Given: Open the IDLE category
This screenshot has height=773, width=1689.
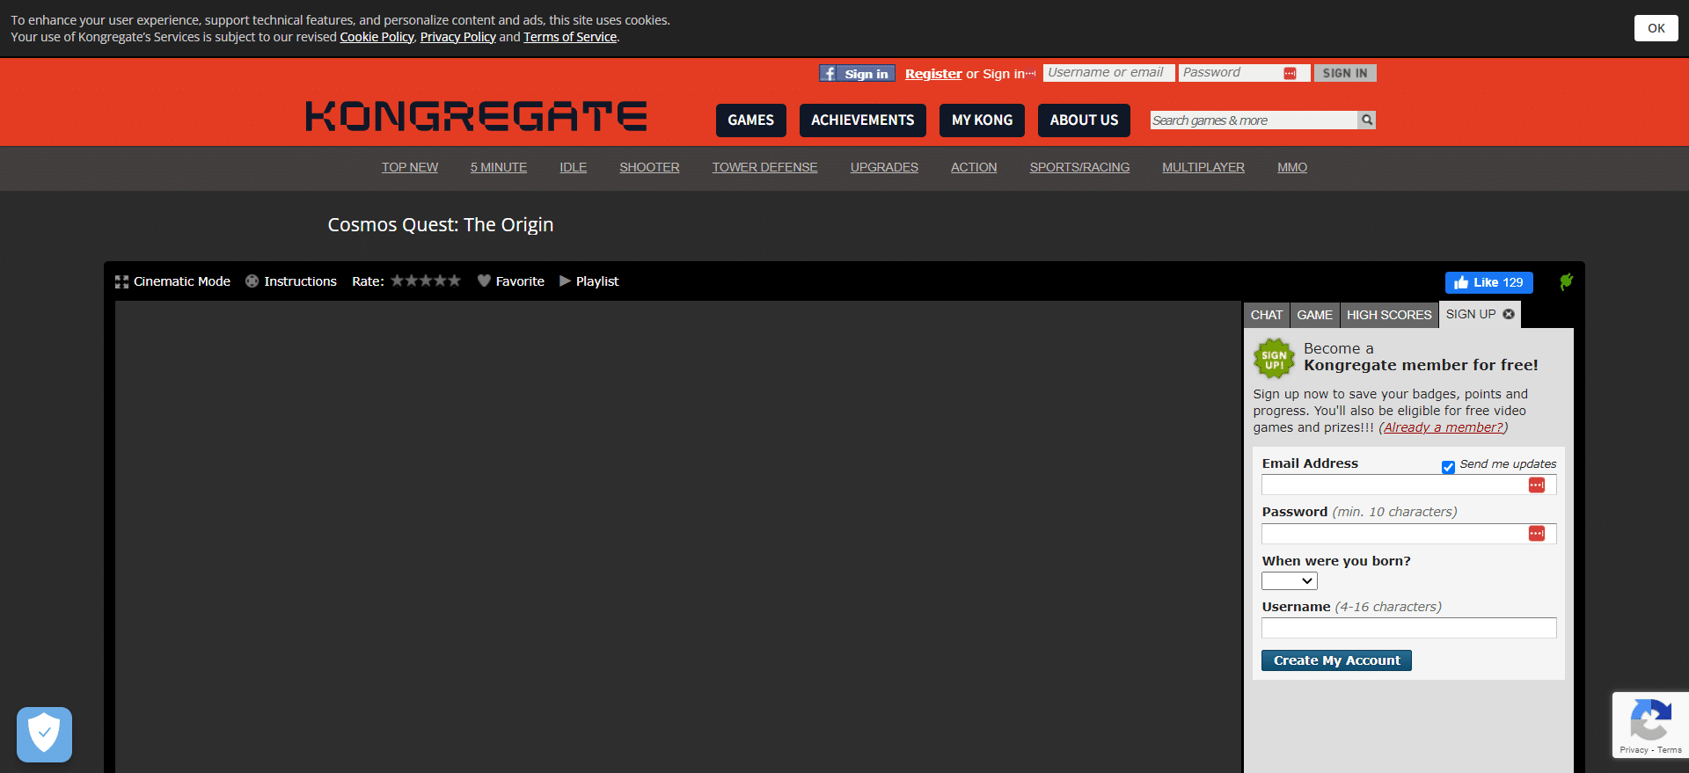Looking at the screenshot, I should pyautogui.click(x=574, y=167).
